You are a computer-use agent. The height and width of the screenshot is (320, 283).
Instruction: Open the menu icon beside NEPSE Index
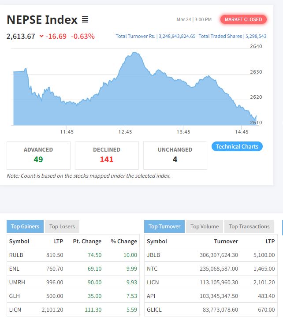[x=85, y=20]
